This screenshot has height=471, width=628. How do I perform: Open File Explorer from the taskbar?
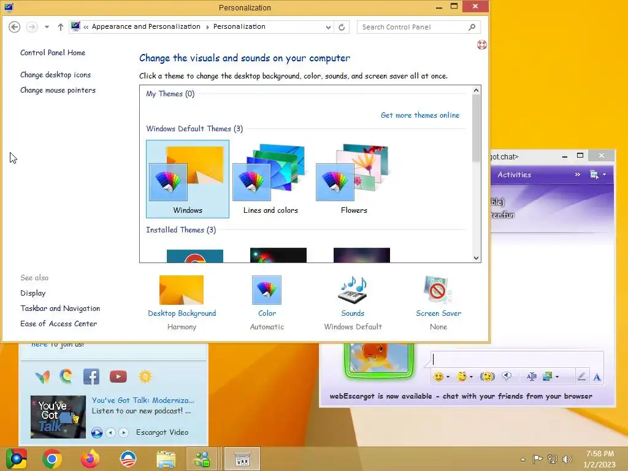166,459
